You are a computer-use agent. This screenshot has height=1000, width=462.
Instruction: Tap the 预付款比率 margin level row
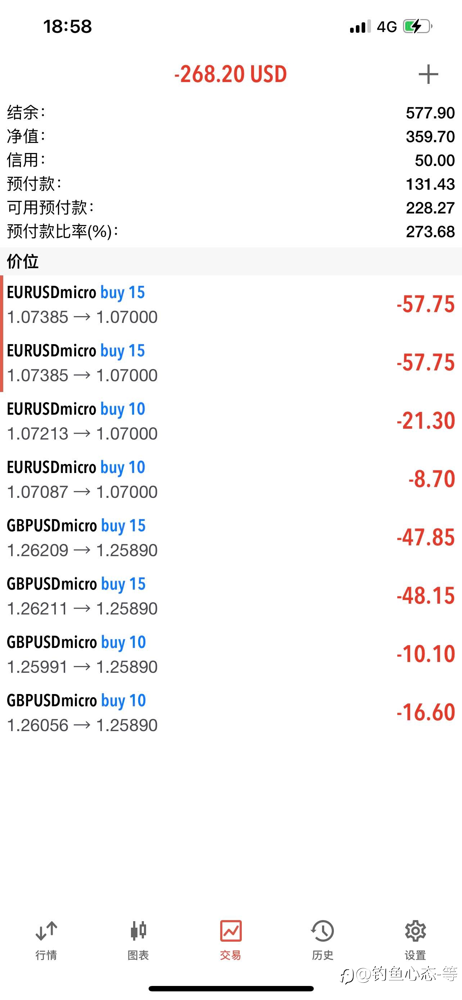click(x=231, y=231)
